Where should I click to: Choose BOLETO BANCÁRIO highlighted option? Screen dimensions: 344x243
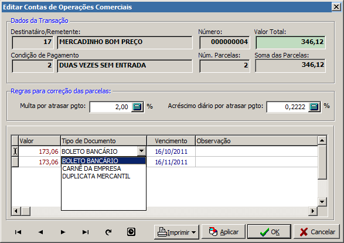click(x=104, y=161)
